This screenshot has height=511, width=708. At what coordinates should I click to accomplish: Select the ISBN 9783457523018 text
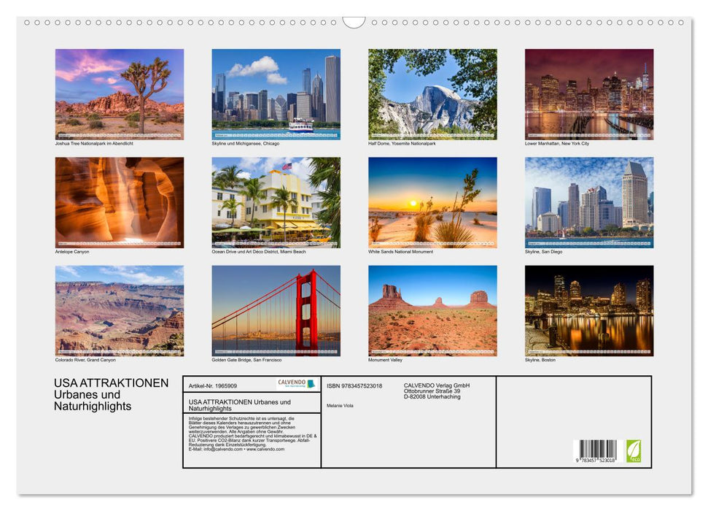point(355,385)
